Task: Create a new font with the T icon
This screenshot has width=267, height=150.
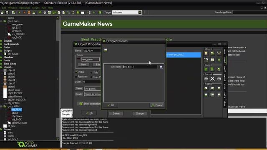Action: (68, 12)
